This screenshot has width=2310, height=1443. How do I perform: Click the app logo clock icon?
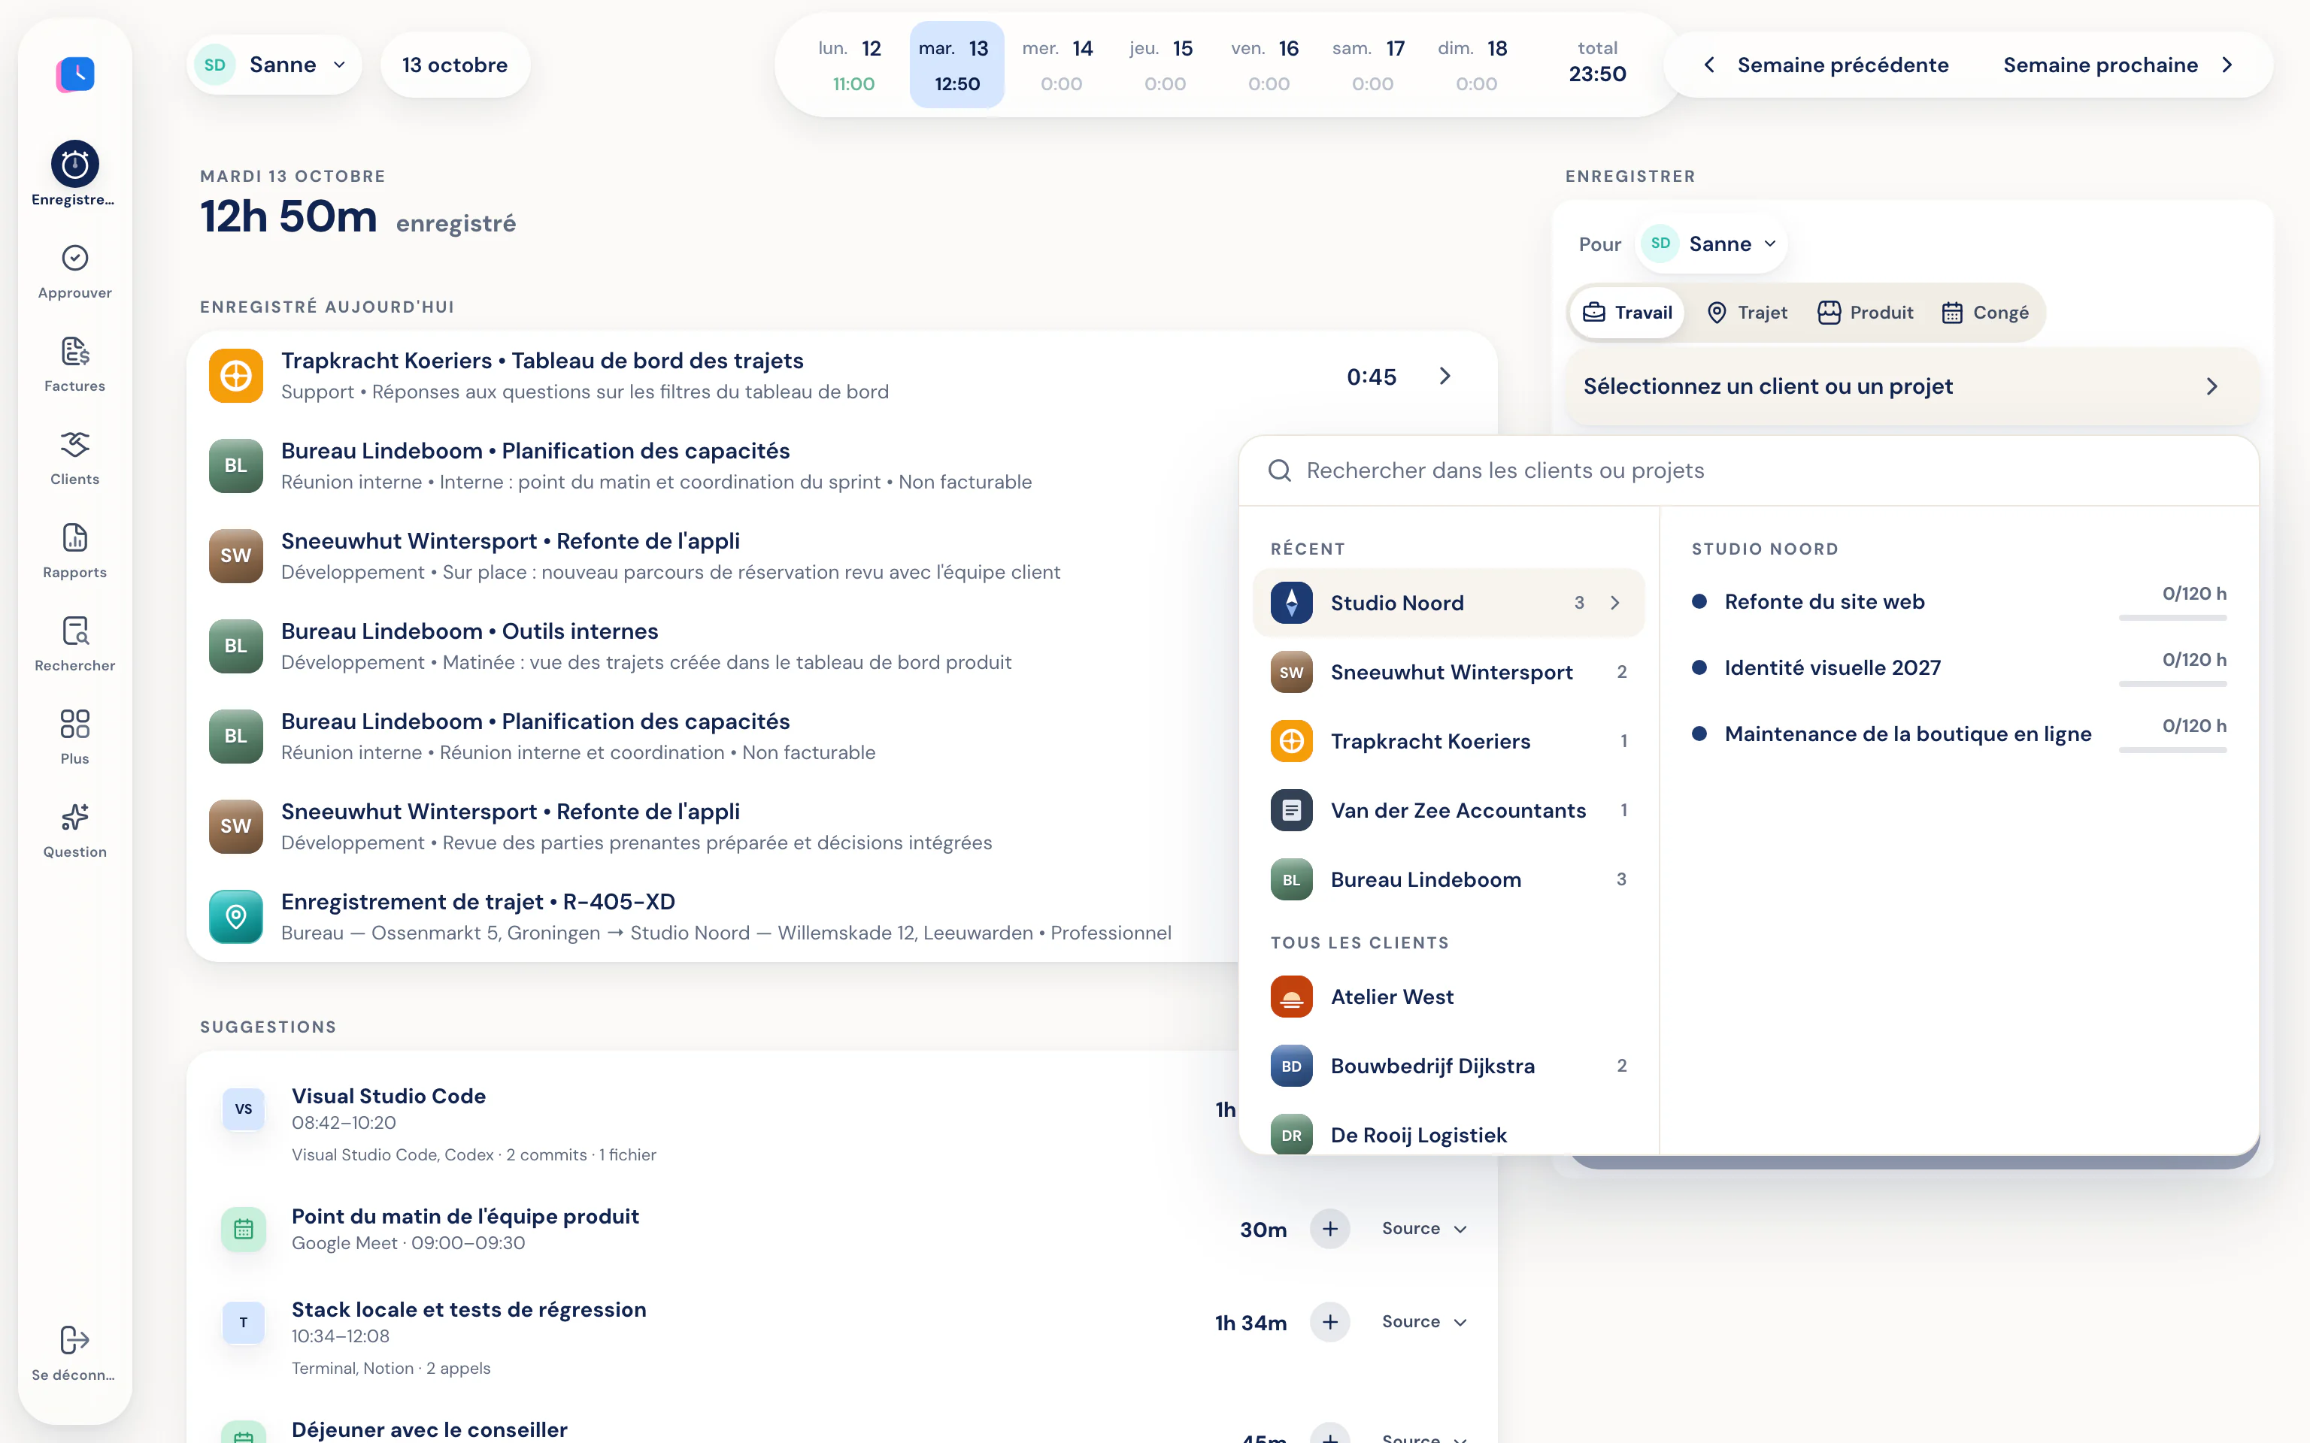(75, 74)
